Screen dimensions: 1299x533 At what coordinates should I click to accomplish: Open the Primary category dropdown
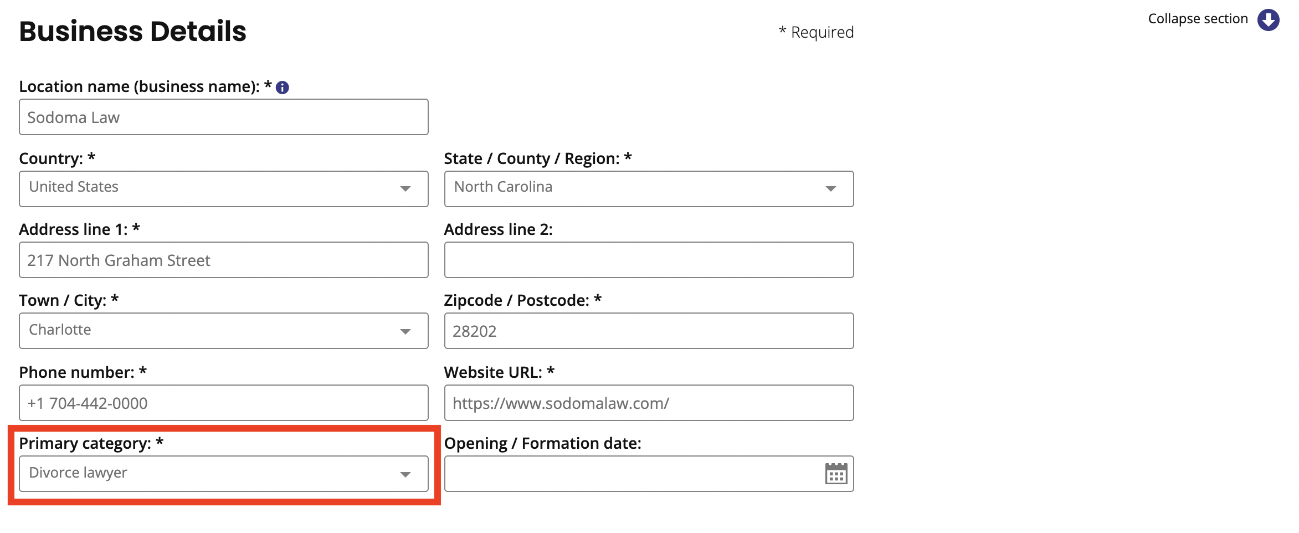[x=224, y=474]
